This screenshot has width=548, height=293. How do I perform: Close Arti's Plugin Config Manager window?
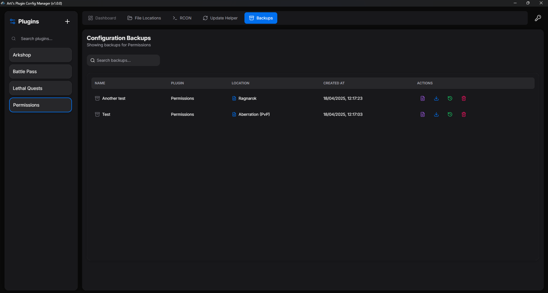(x=541, y=3)
